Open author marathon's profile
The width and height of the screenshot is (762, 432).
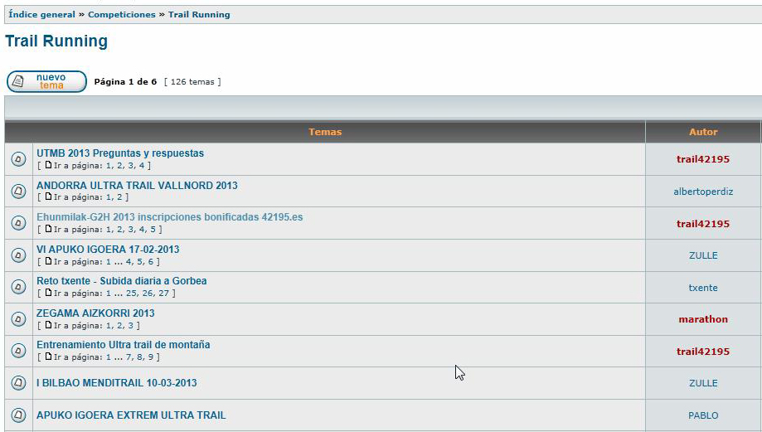click(703, 319)
